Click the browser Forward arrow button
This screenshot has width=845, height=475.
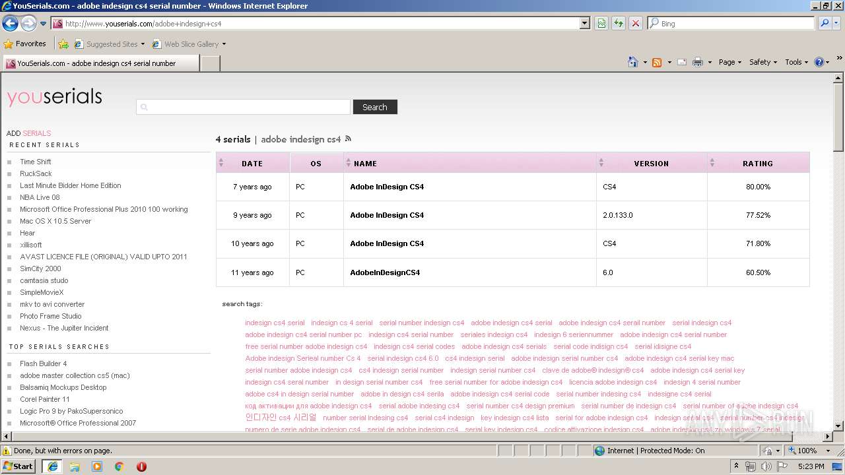pyautogui.click(x=28, y=24)
